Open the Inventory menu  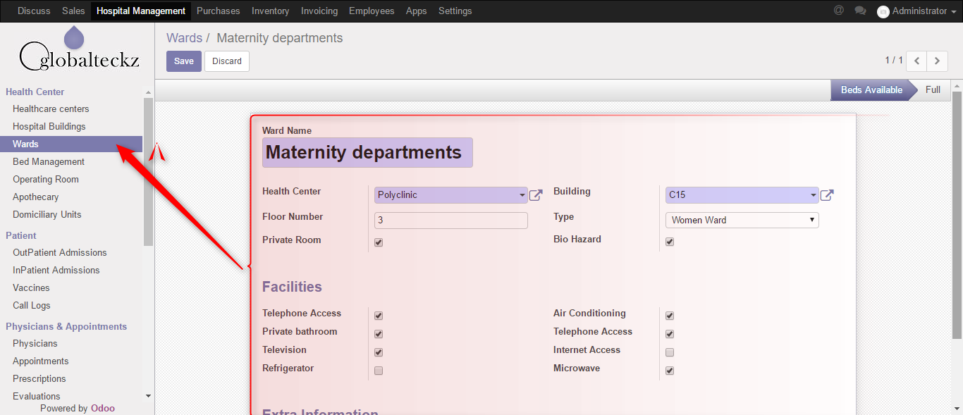pyautogui.click(x=270, y=11)
